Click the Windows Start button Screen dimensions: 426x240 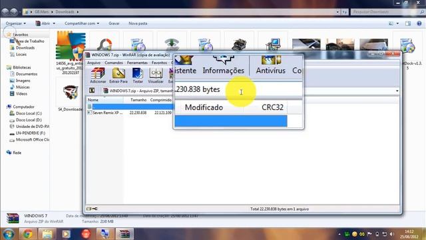(8, 234)
